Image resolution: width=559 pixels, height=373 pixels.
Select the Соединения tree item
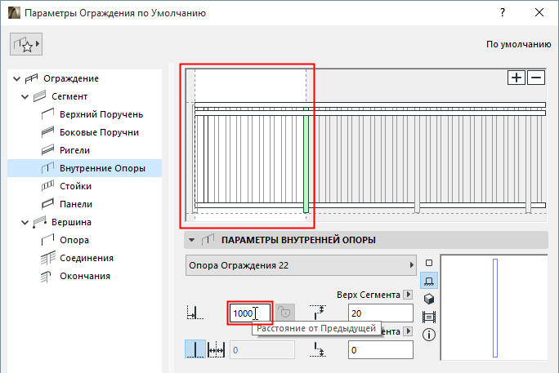coord(87,259)
